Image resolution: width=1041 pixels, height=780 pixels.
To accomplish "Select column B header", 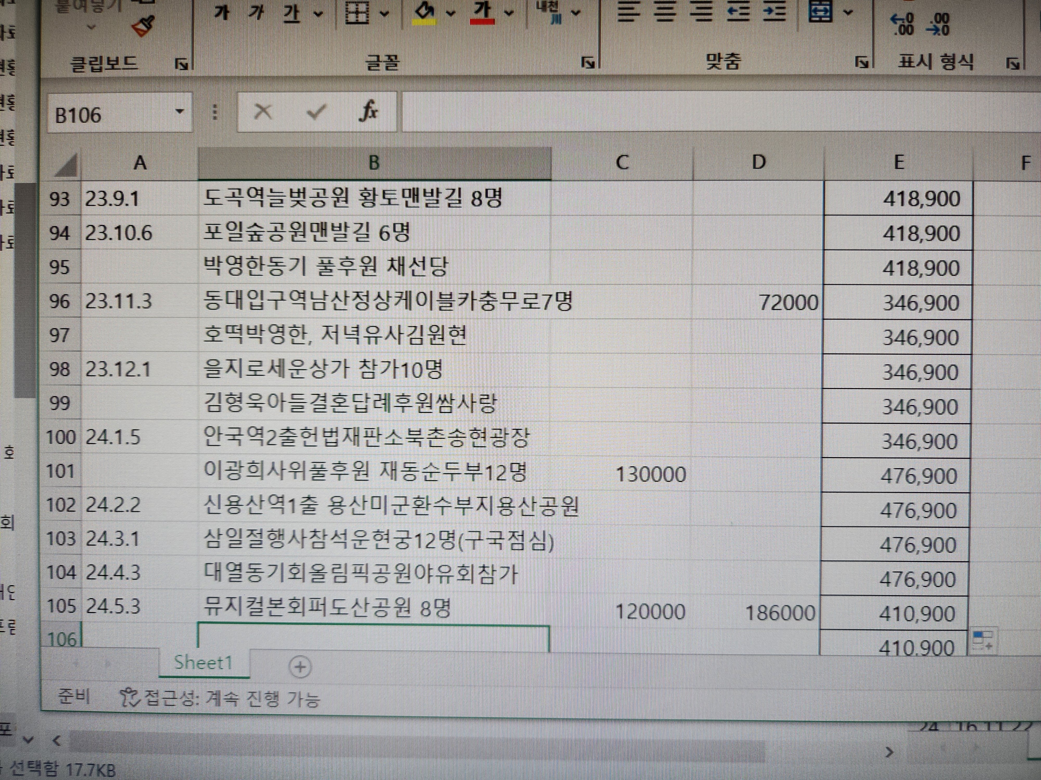I will tap(374, 163).
